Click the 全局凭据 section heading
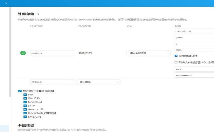This screenshot has height=133, width=214. 26,126
